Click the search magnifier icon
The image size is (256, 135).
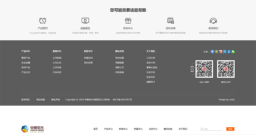pyautogui.click(x=202, y=129)
